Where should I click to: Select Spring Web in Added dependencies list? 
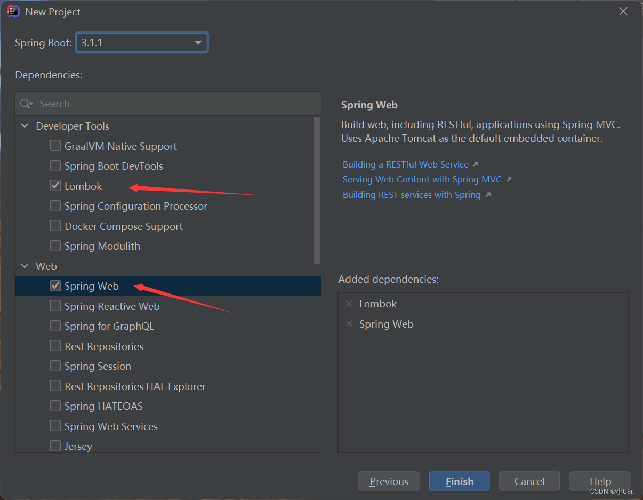[386, 324]
